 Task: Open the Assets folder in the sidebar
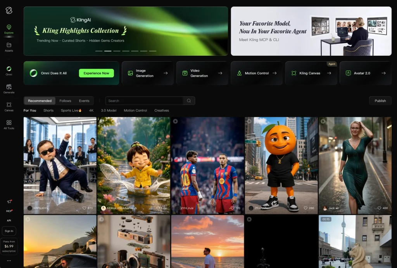[x=9, y=47]
